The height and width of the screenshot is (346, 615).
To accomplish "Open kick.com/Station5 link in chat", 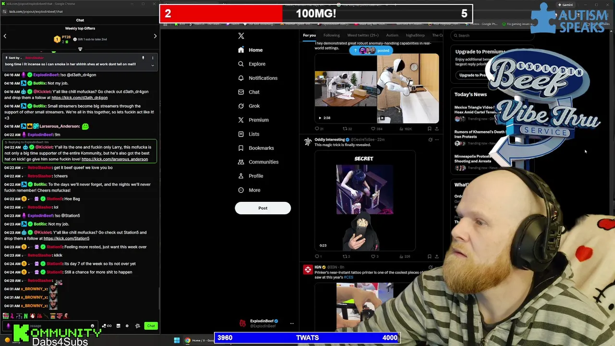I will [66, 238].
